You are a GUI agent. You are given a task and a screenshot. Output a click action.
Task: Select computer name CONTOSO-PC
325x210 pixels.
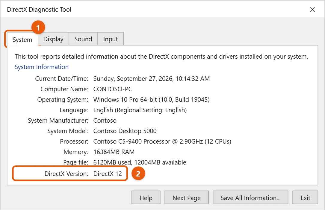coord(113,89)
